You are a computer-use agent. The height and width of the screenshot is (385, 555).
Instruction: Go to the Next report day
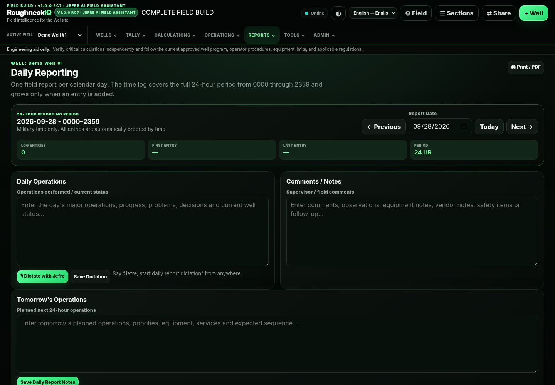pyautogui.click(x=522, y=127)
